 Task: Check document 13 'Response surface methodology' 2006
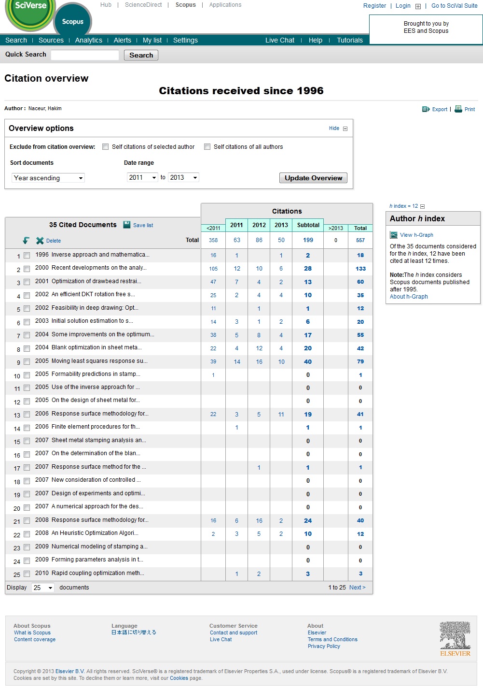pos(27,415)
